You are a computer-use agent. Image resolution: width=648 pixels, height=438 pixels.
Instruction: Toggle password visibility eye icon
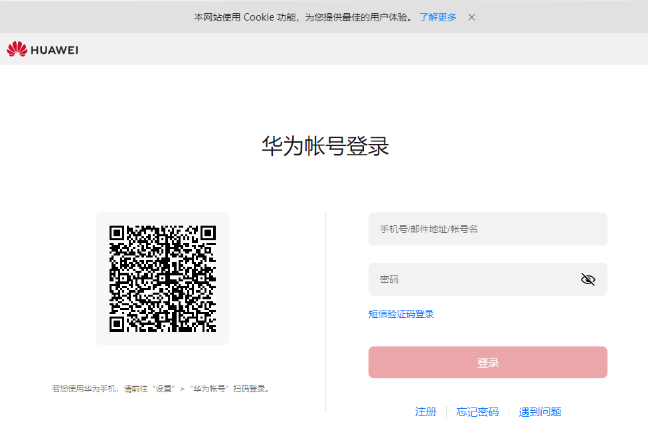tap(588, 280)
